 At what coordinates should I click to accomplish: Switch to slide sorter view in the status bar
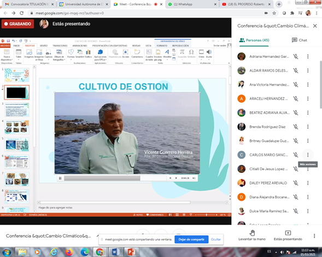click(x=177, y=215)
